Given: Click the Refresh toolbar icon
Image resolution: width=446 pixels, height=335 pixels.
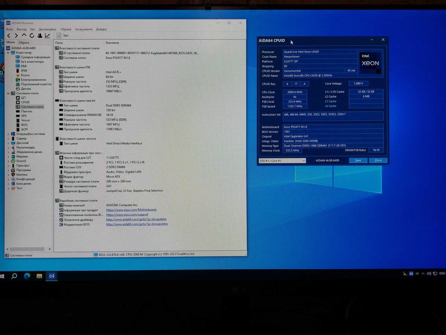Looking at the screenshot, I should [x=32, y=35].
